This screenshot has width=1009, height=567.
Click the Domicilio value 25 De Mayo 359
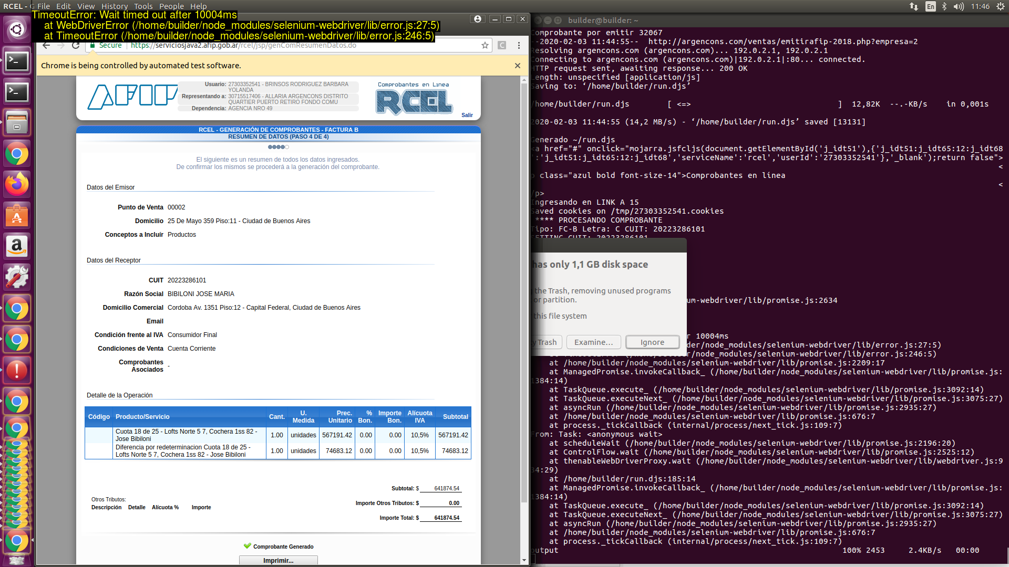tap(239, 221)
